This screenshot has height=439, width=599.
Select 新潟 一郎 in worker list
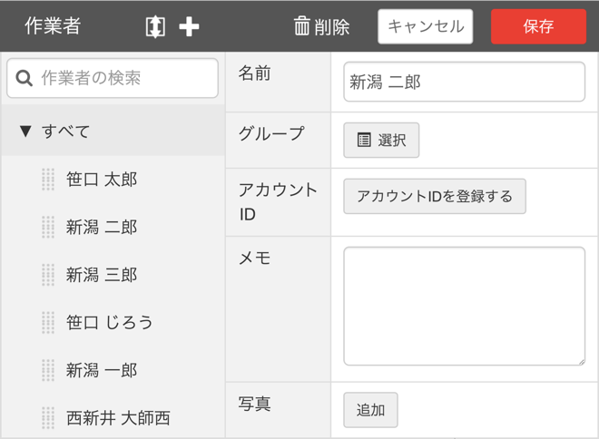pyautogui.click(x=102, y=370)
